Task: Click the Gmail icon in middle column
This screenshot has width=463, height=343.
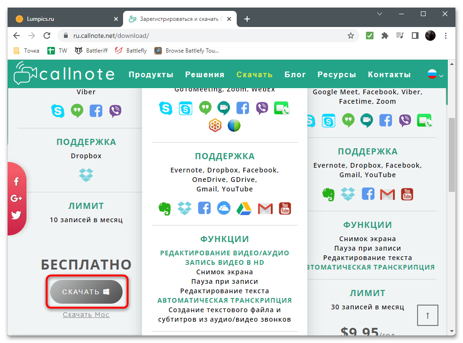Action: [265, 208]
